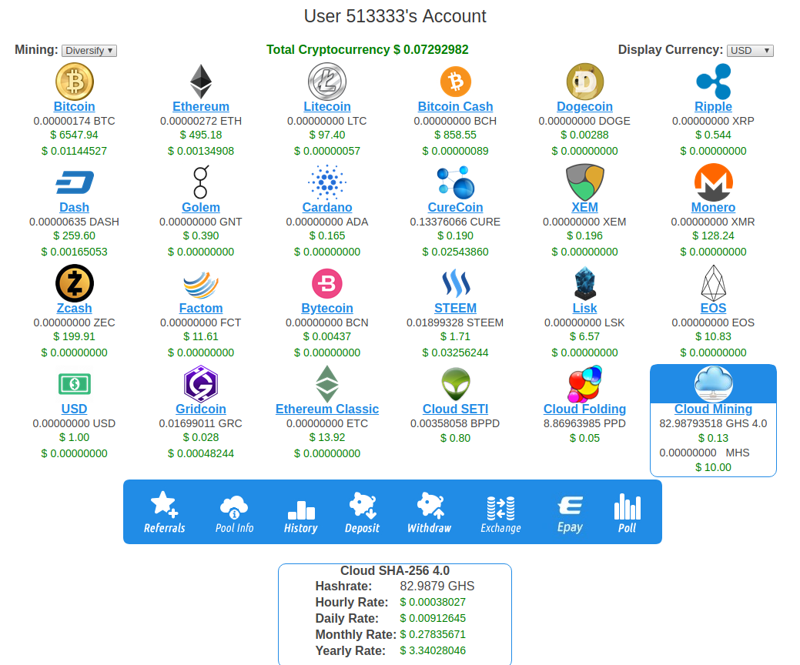This screenshot has width=800, height=665.
Task: Click the Bytecoin pink icon
Action: [327, 283]
